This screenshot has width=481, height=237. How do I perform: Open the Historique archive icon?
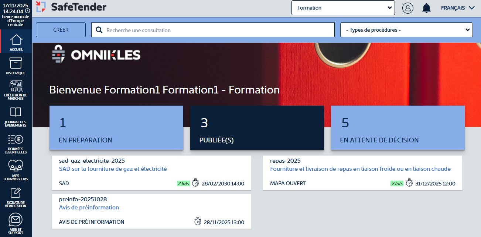[16, 64]
